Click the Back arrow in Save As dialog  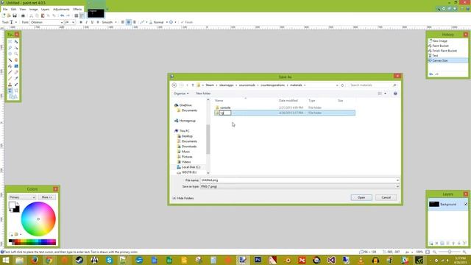(x=174, y=85)
